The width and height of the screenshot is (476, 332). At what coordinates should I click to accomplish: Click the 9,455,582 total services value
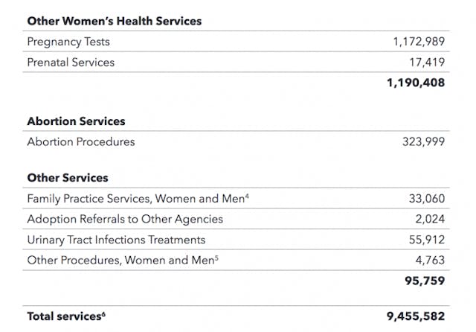pyautogui.click(x=416, y=316)
